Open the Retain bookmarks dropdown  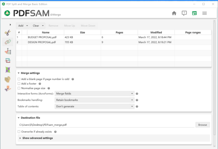(95, 100)
